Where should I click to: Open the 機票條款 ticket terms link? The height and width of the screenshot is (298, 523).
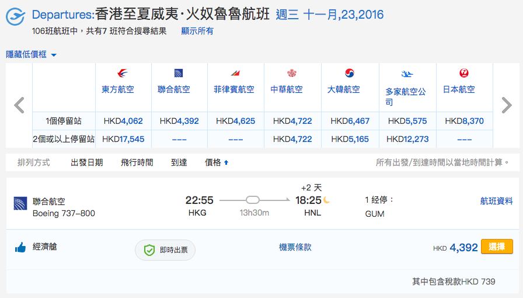coord(295,247)
